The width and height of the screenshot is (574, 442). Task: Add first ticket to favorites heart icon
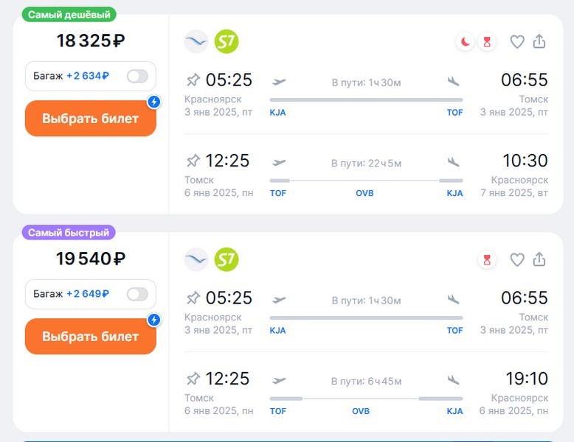pyautogui.click(x=517, y=42)
